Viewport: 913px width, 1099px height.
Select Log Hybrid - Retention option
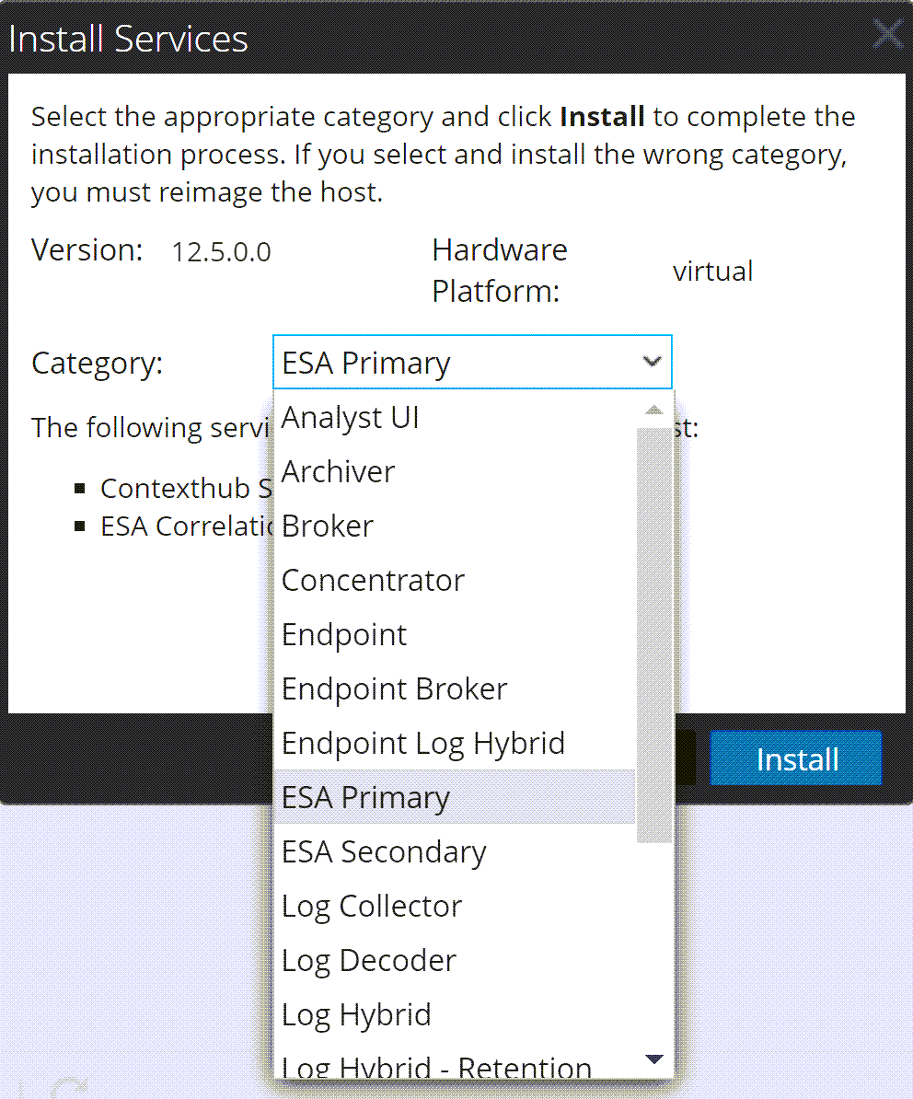(x=436, y=1068)
